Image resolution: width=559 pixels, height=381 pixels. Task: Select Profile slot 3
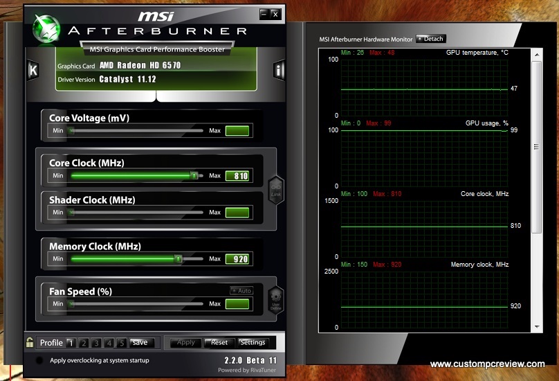coord(96,343)
